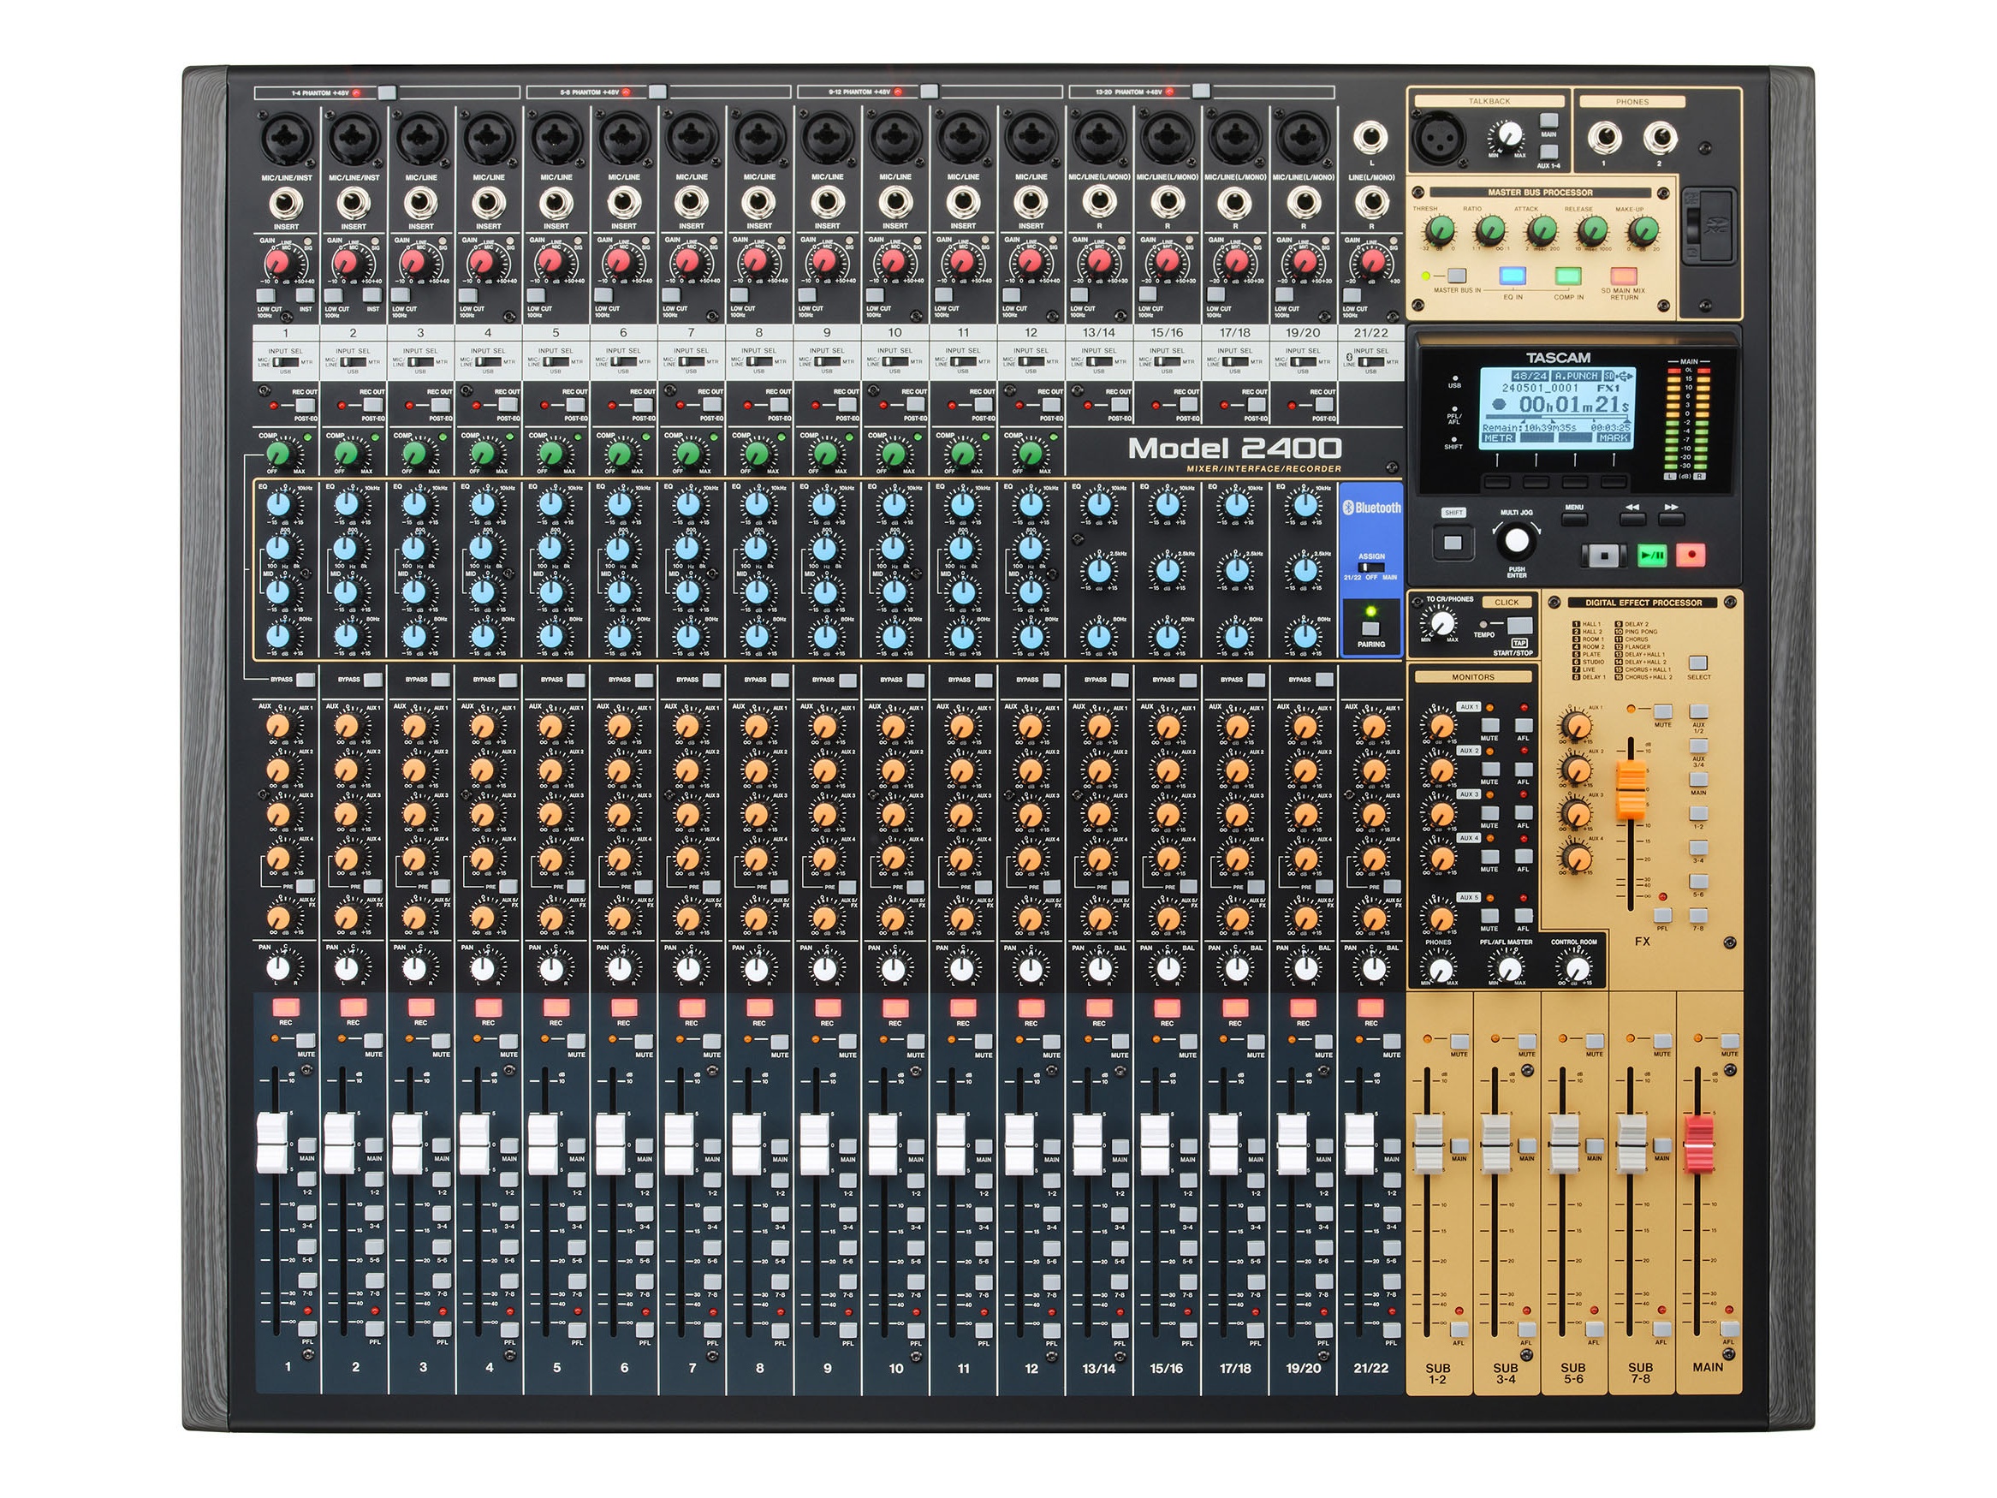Open the recorder MENU button
Screen dimensions: 1997x1498
pos(1574,520)
